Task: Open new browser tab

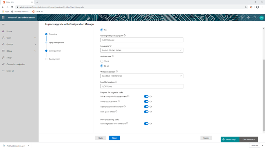Action: tap(37, 2)
